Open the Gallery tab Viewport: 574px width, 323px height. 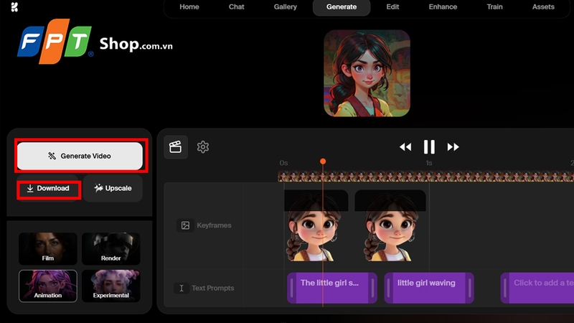click(x=285, y=7)
